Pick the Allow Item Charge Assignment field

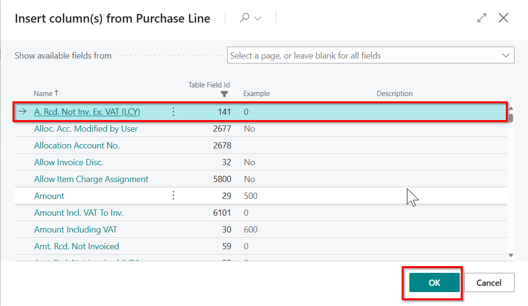(91, 179)
